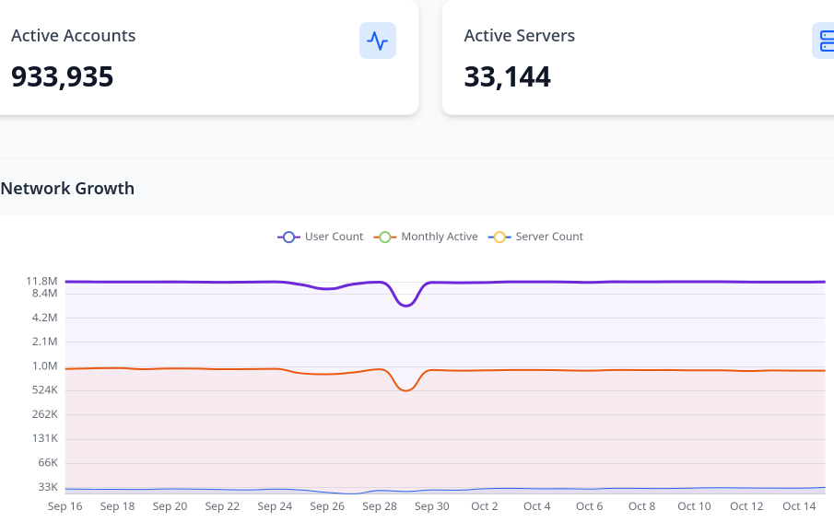
Task: Click the lowest dip of purple User Count line
Action: coord(406,305)
